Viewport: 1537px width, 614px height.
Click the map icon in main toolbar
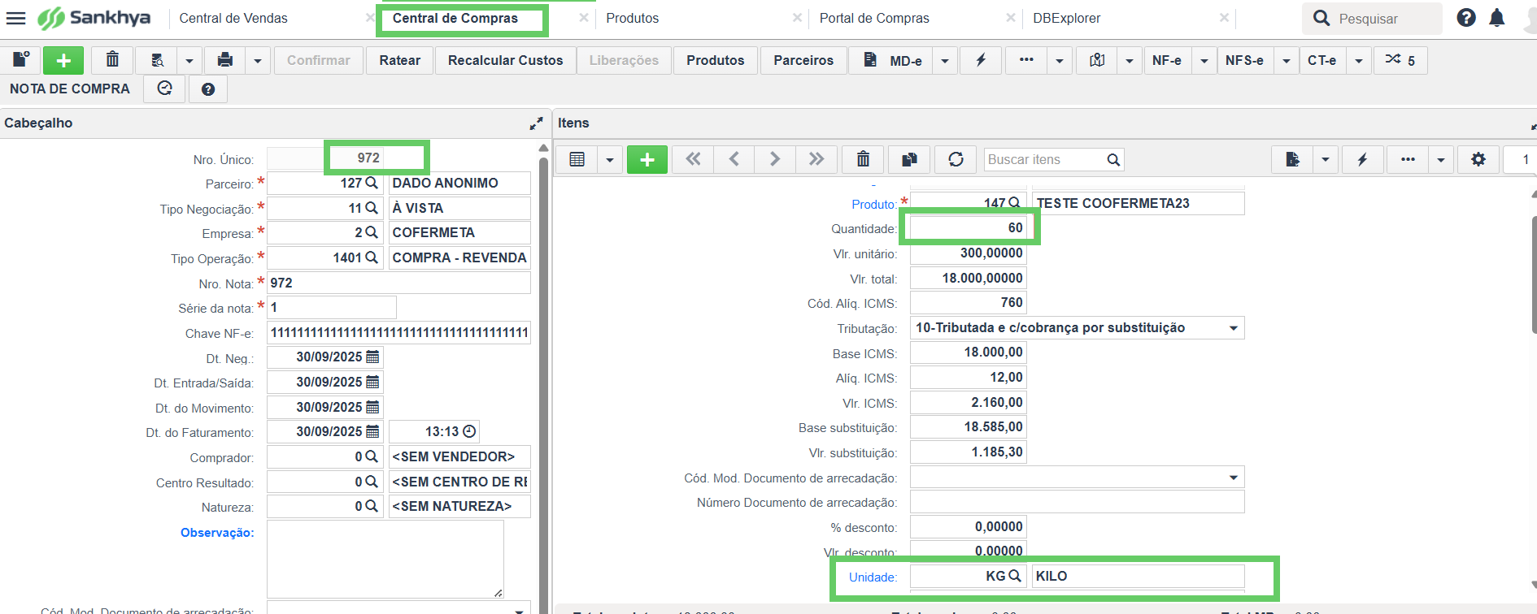click(1097, 60)
